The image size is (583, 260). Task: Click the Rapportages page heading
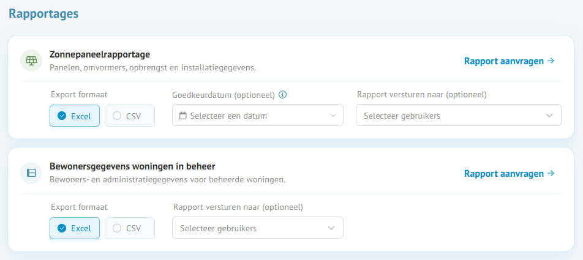(x=43, y=13)
